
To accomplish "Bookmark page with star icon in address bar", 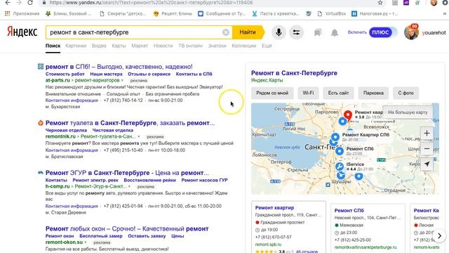I will pyautogui.click(x=380, y=3).
